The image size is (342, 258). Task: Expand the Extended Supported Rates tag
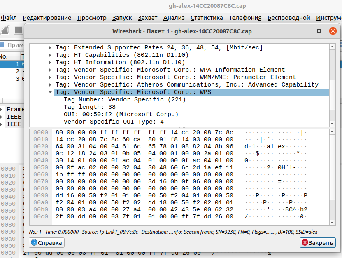(50, 47)
